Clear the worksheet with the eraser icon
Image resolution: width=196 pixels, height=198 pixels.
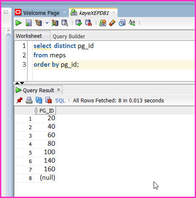click(112, 23)
